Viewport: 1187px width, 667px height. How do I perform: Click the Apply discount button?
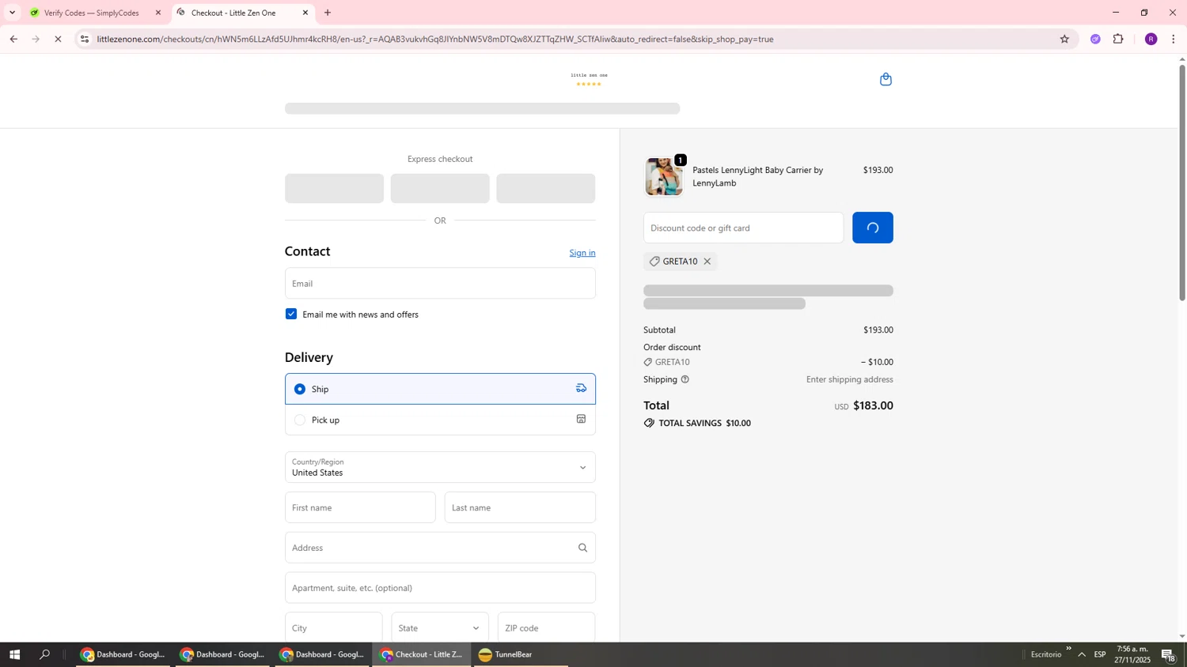click(872, 228)
